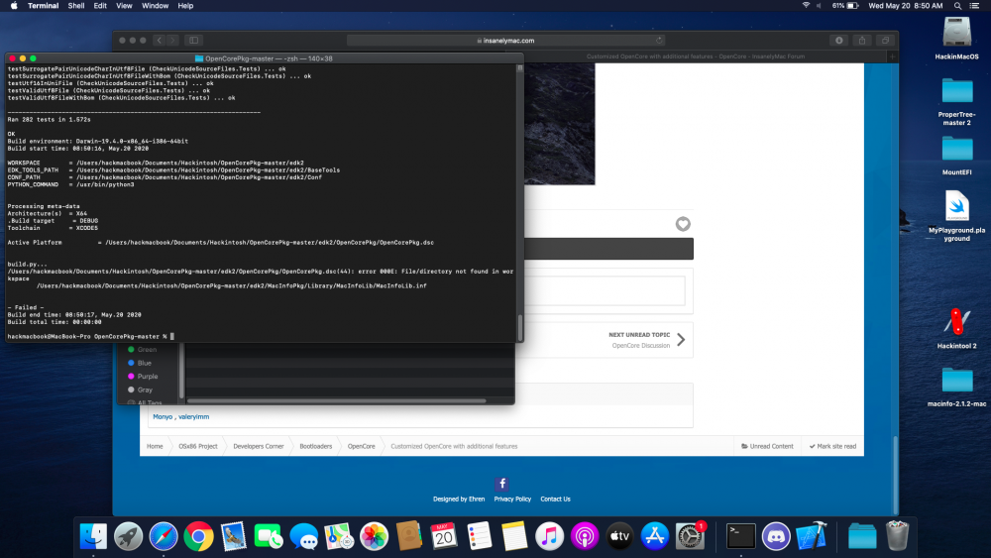
Task: Launch Google Chrome from the dock
Action: [x=198, y=536]
